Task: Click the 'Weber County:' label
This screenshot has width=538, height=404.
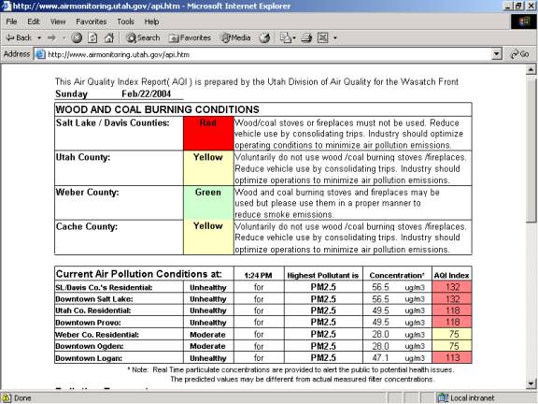Action: click(87, 192)
